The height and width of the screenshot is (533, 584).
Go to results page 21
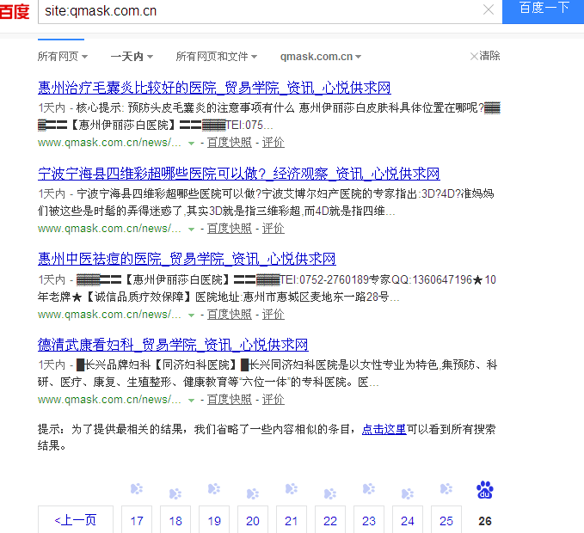292,519
